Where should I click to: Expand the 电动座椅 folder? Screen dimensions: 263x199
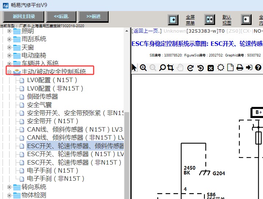coord(9,55)
